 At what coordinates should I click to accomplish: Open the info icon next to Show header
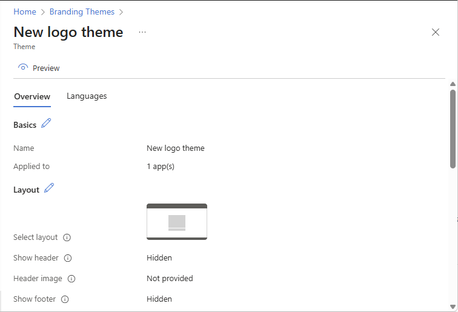[68, 258]
